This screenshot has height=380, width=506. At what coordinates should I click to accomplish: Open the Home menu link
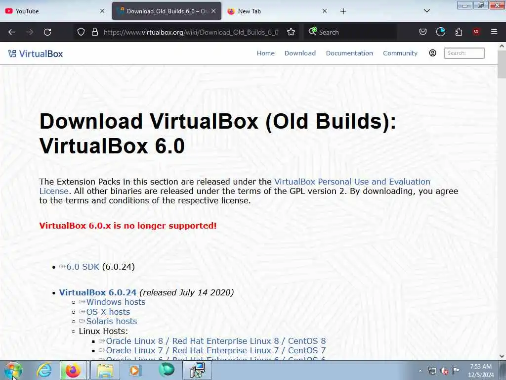point(265,53)
